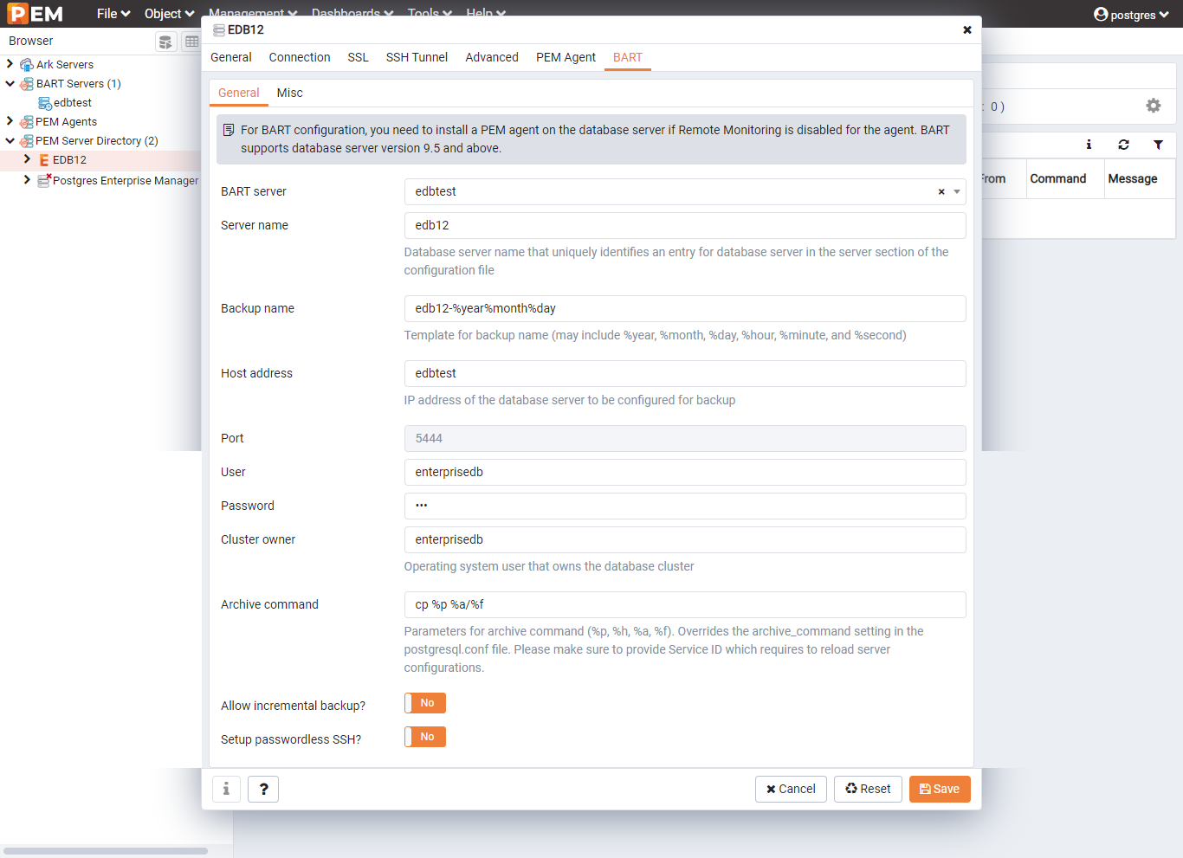Click the note icon in BART info banner
This screenshot has height=858, width=1183.
(x=229, y=130)
